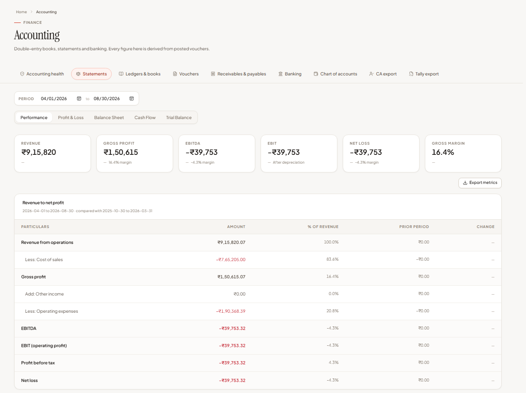The height and width of the screenshot is (393, 526).
Task: Click the EBIT summary card
Action: point(299,153)
